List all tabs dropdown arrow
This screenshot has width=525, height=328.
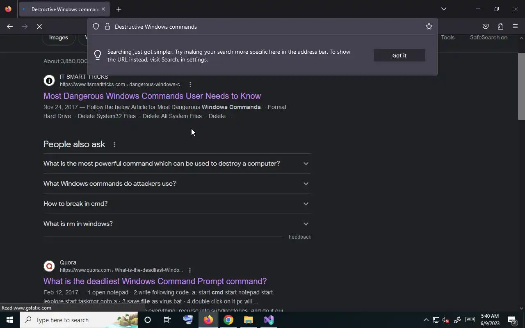click(x=444, y=9)
